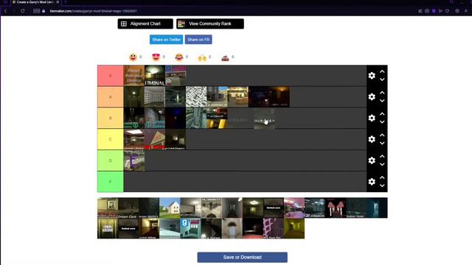472x265 pixels.
Task: React with the smiling face emoji
Action: click(x=133, y=57)
